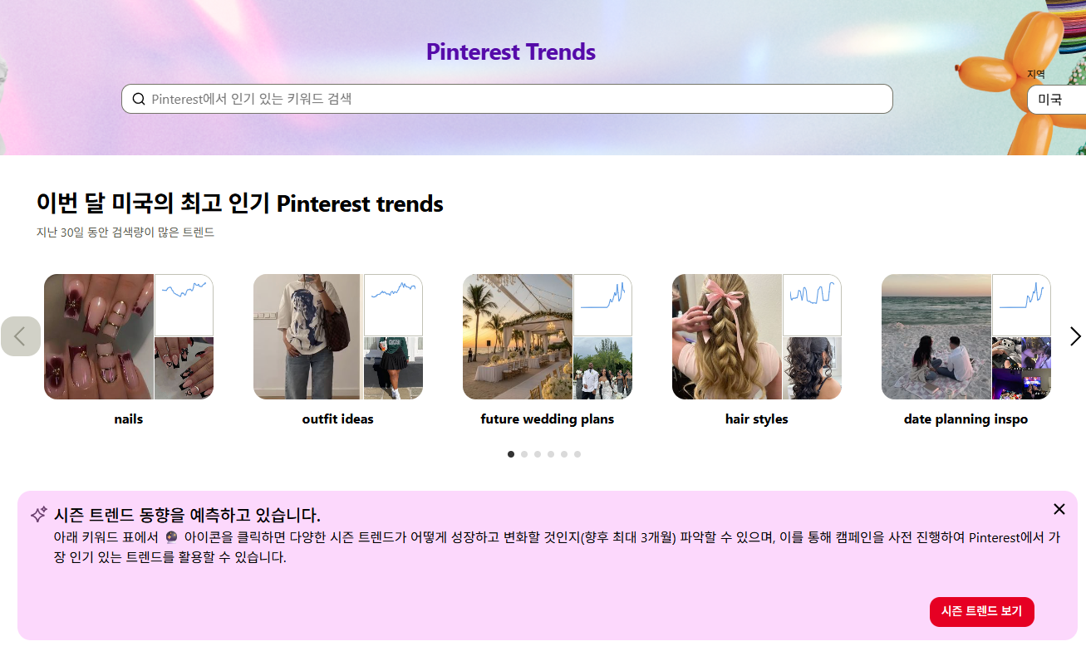
Task: Open the future wedding plans main image
Action: [518, 336]
